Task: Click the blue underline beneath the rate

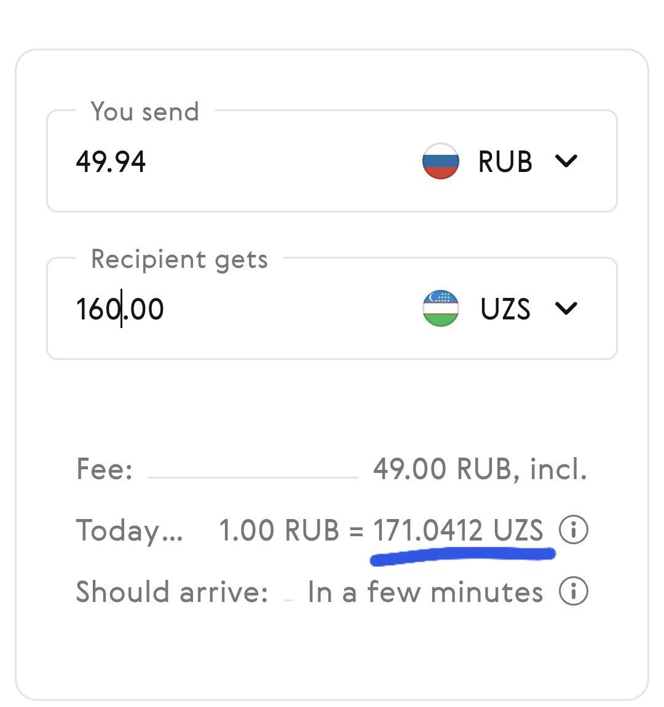Action: (x=462, y=555)
